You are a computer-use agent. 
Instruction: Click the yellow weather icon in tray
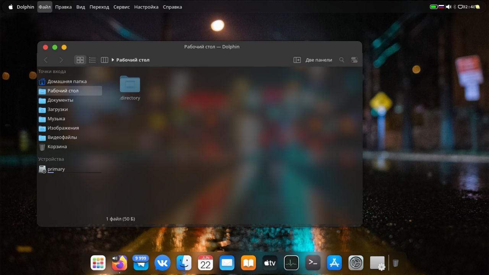tap(478, 7)
